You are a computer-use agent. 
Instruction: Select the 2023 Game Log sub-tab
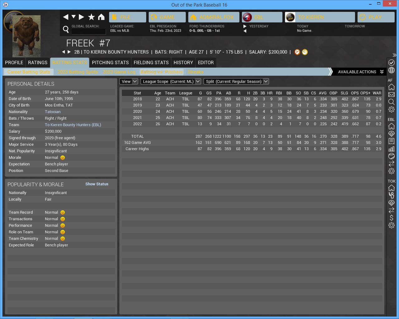(x=119, y=72)
